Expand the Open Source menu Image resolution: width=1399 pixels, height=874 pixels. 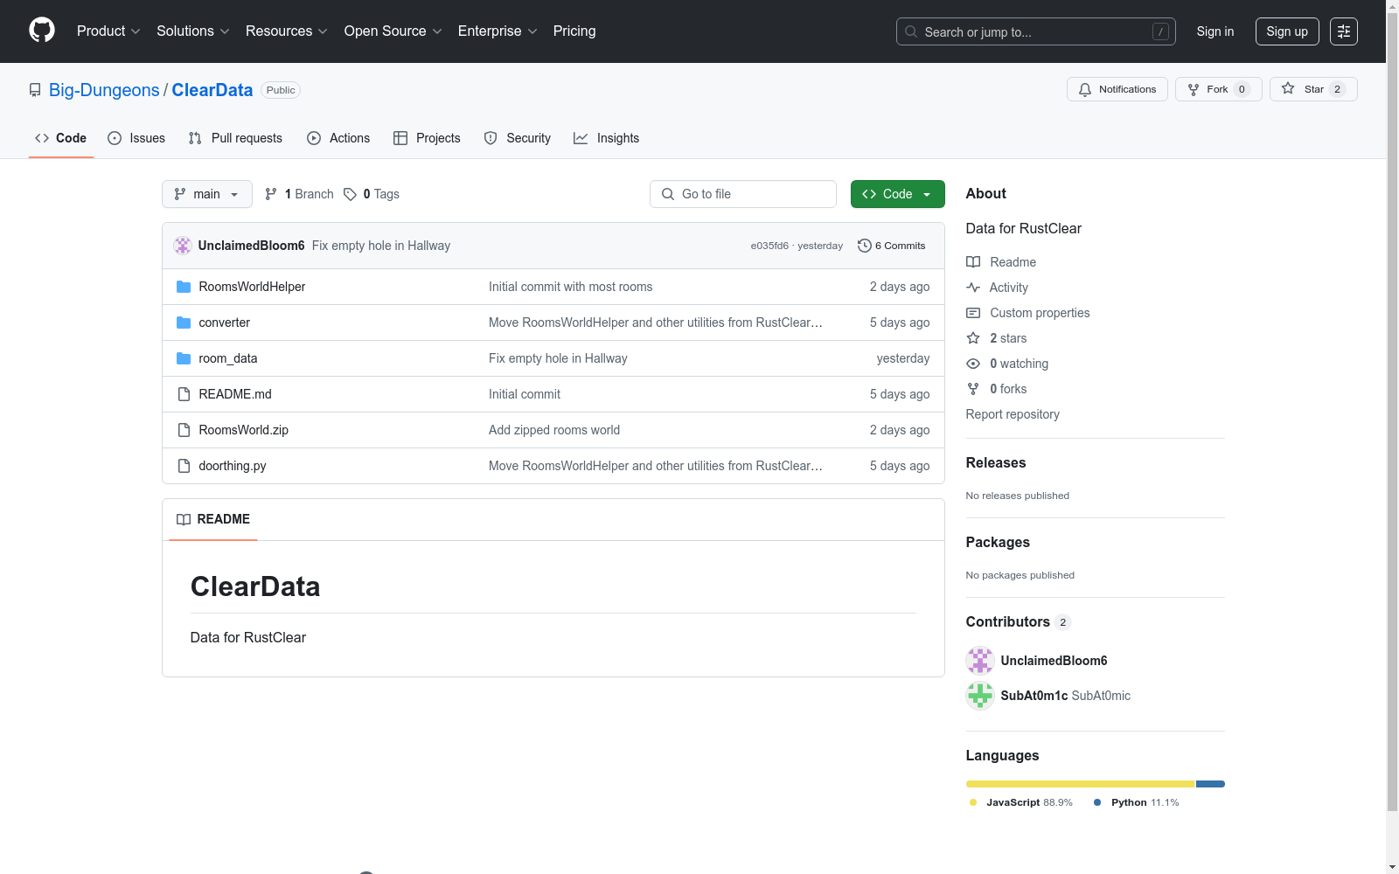[x=393, y=31]
